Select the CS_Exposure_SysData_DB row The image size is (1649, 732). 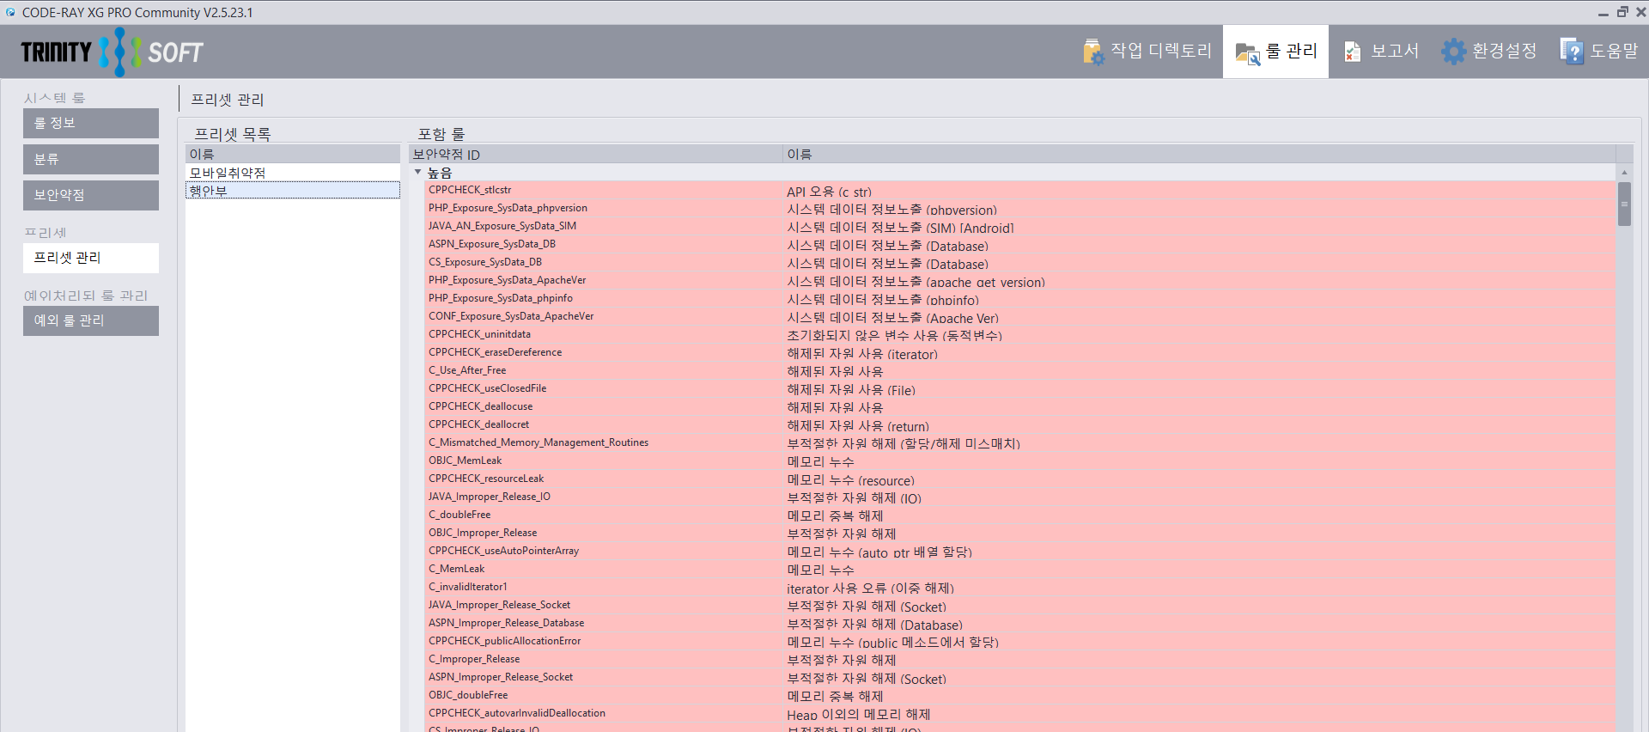[1020, 263]
